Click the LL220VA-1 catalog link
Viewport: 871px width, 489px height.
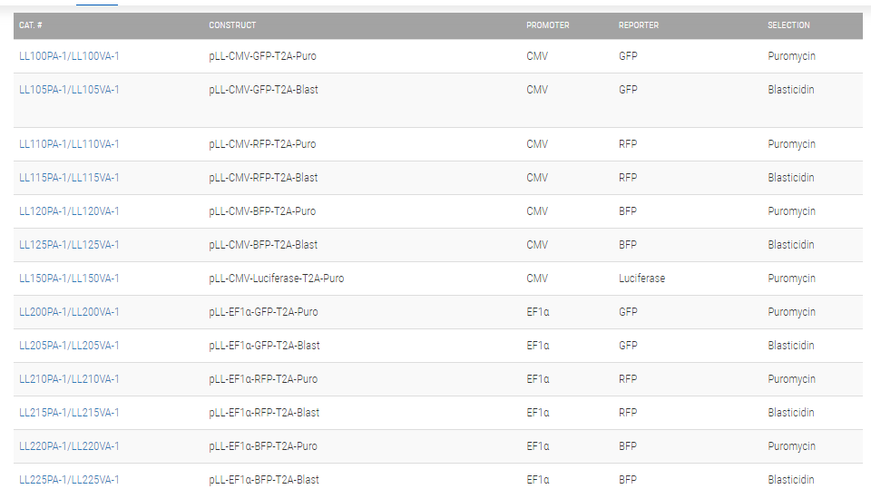click(95, 446)
